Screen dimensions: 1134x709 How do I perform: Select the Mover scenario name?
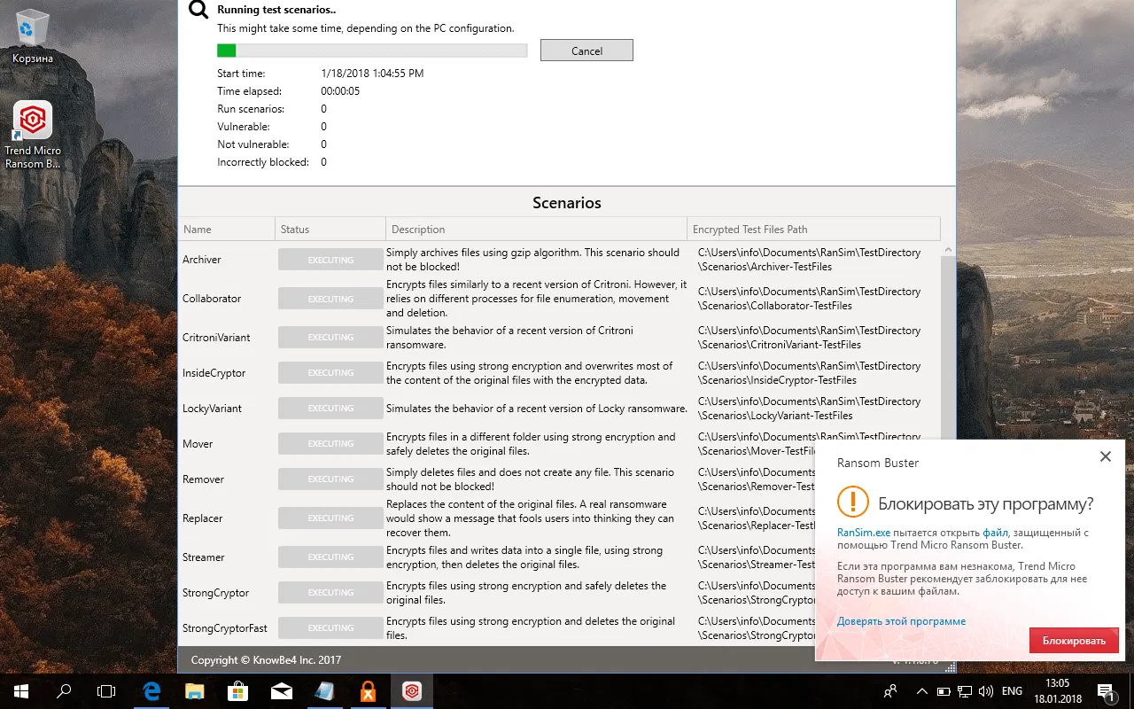point(198,444)
